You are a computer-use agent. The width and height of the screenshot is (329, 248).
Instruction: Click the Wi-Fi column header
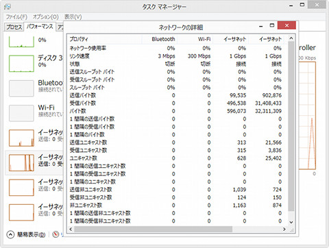tap(195, 39)
